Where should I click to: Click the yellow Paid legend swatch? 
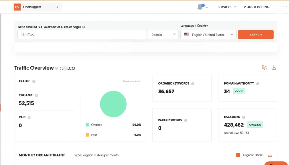tap(87, 135)
